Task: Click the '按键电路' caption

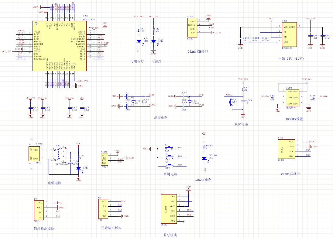Action: (x=170, y=174)
